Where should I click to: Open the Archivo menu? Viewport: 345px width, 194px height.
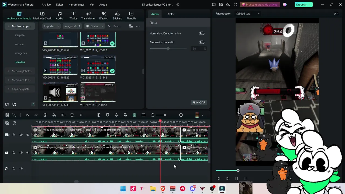point(46,5)
